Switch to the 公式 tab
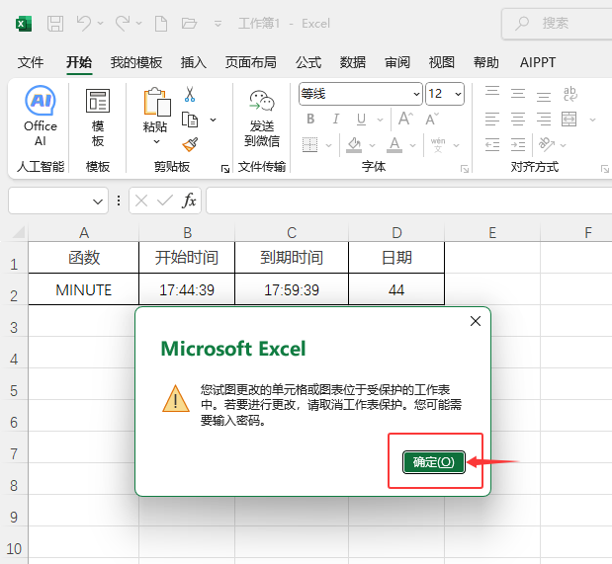The height and width of the screenshot is (564, 612). (x=308, y=62)
